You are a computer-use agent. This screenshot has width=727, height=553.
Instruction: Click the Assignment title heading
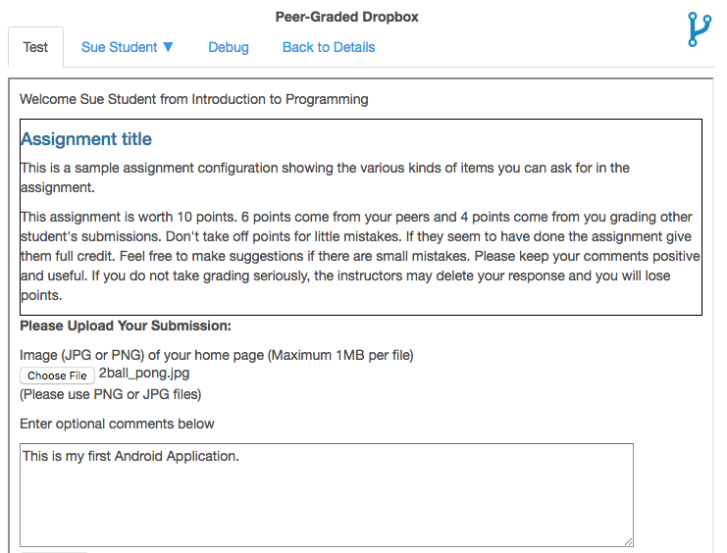click(x=86, y=139)
